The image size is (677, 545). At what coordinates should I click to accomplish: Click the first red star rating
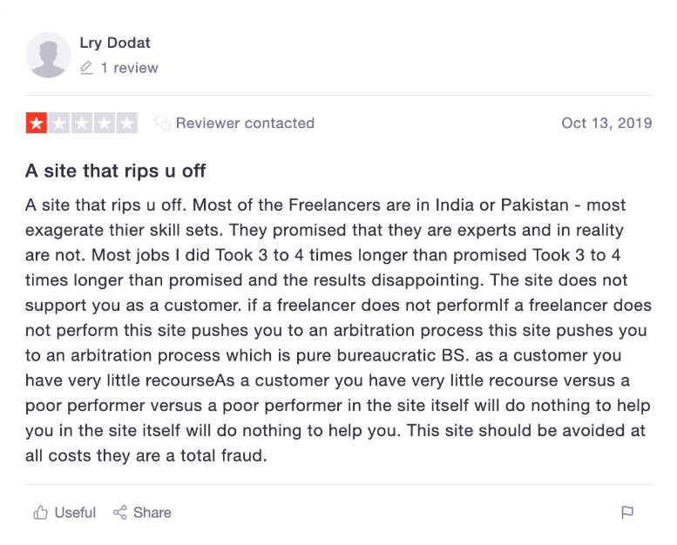(37, 123)
